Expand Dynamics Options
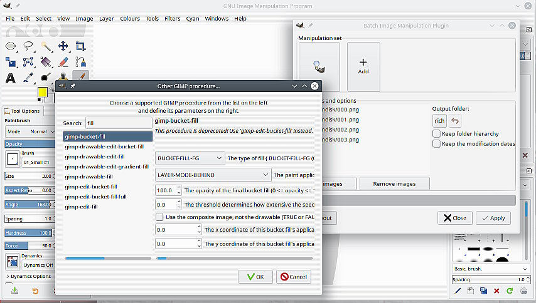The height and width of the screenshot is (303, 536). tap(29, 276)
